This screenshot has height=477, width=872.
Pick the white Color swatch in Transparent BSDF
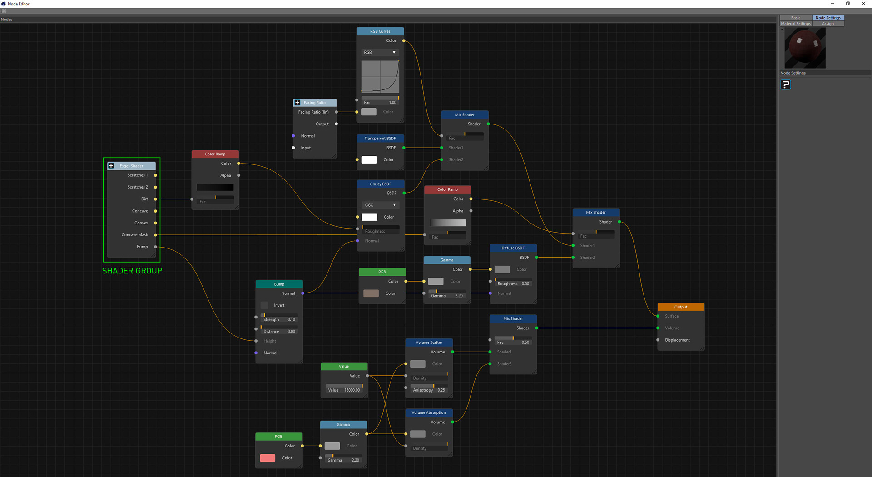[x=369, y=160]
